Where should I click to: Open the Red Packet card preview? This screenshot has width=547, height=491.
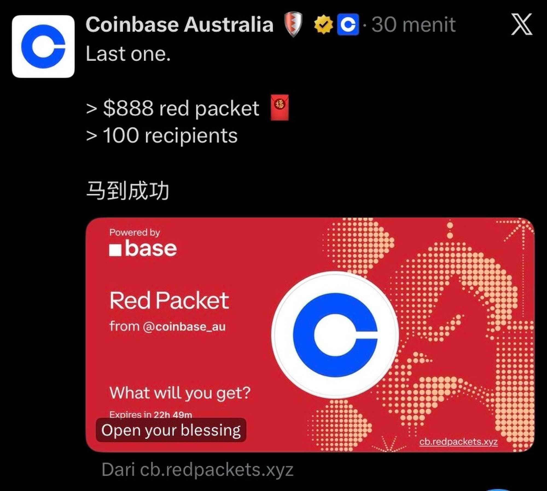(x=310, y=335)
